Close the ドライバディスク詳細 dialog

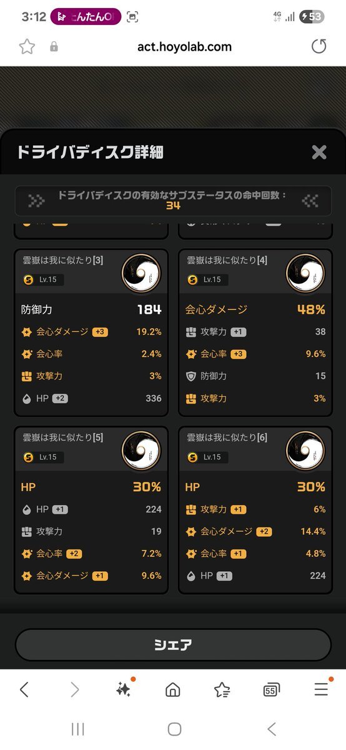pos(319,152)
